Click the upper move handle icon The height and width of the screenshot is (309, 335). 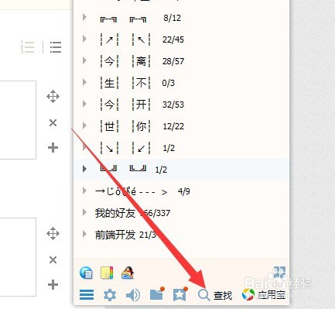[x=53, y=97]
